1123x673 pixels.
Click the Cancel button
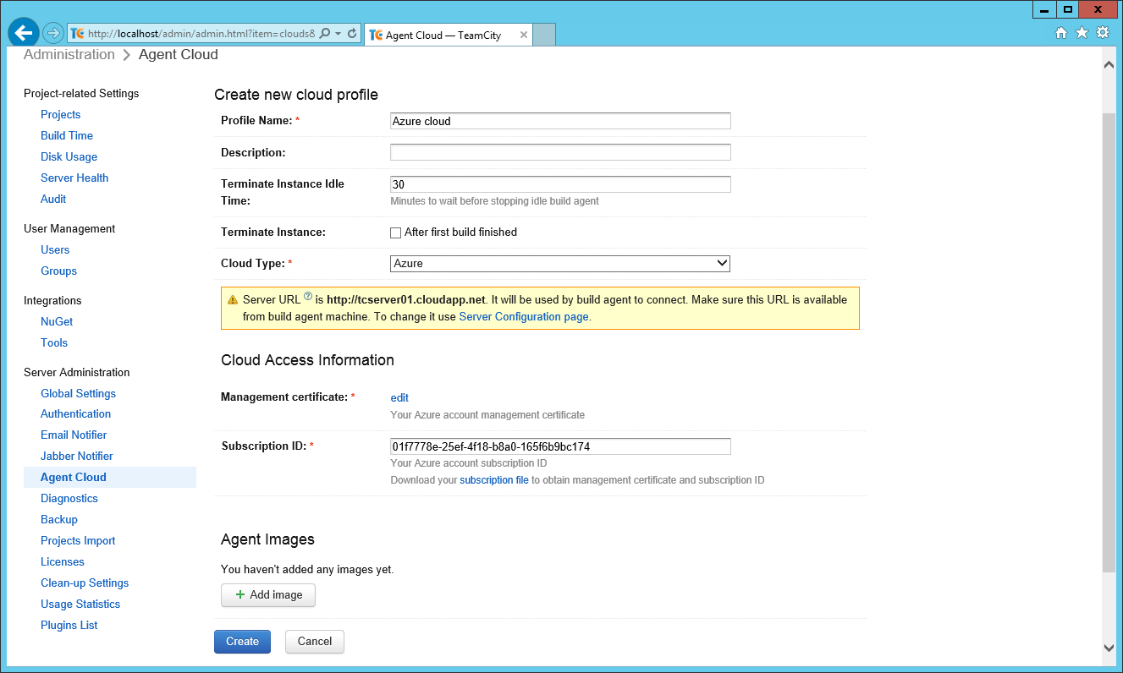tap(315, 642)
